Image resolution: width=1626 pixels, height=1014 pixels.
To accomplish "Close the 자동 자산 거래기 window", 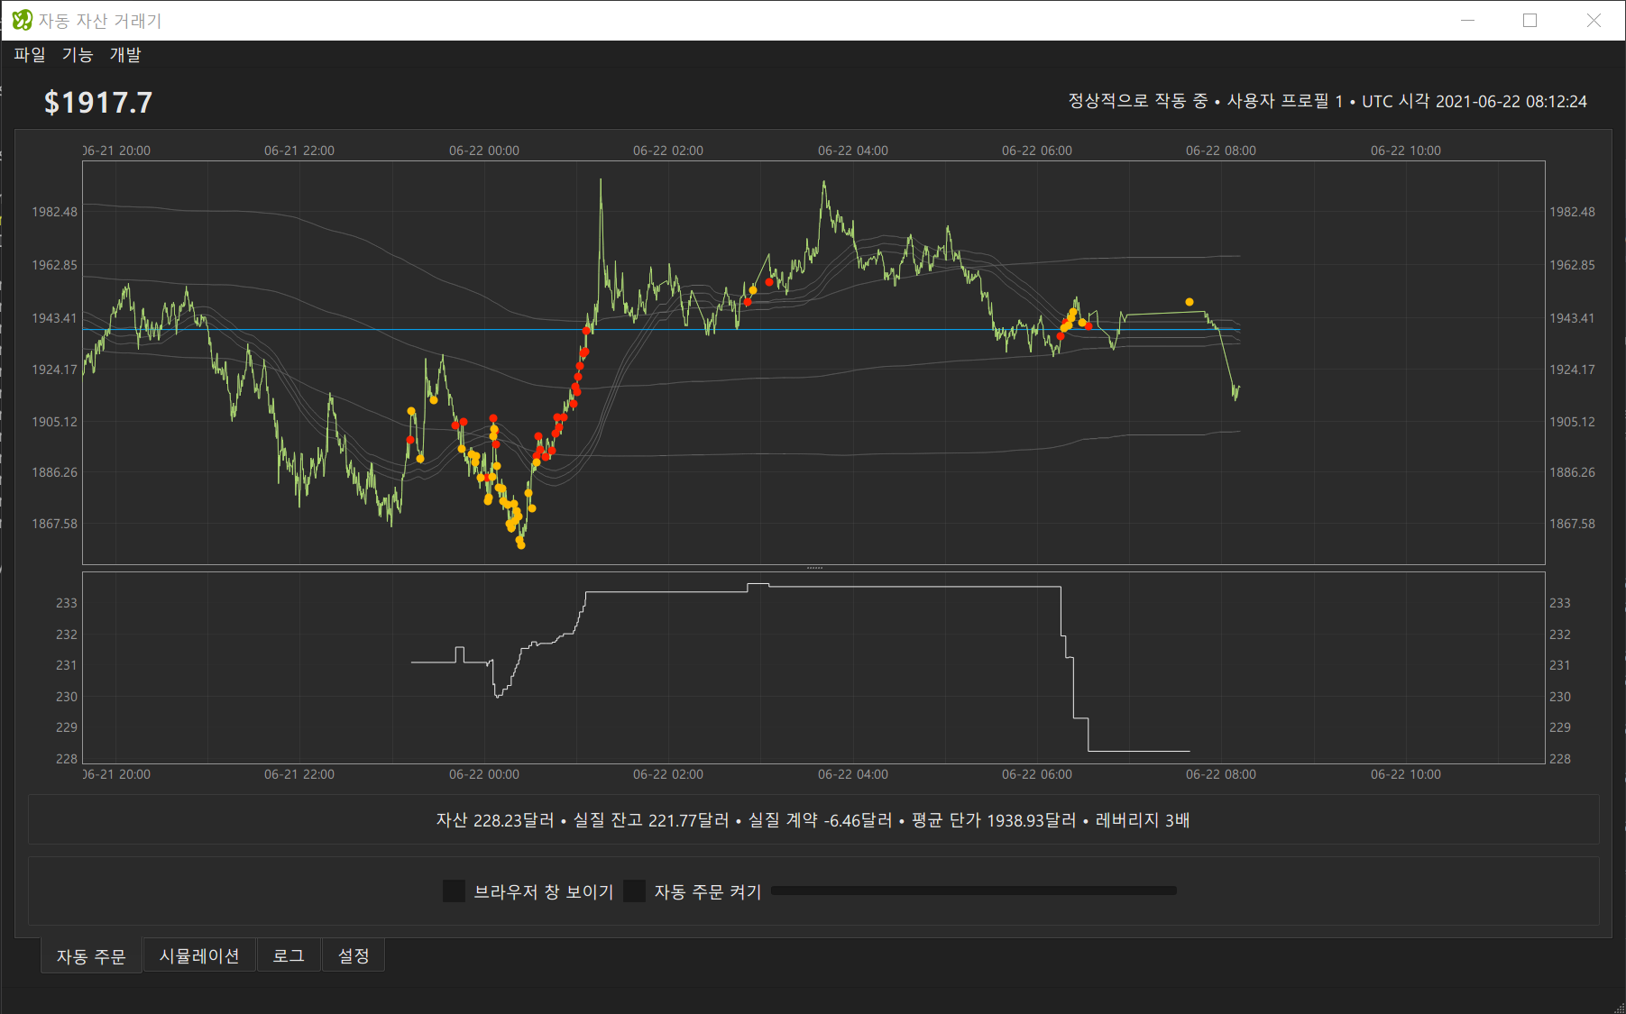I will coord(1594,20).
